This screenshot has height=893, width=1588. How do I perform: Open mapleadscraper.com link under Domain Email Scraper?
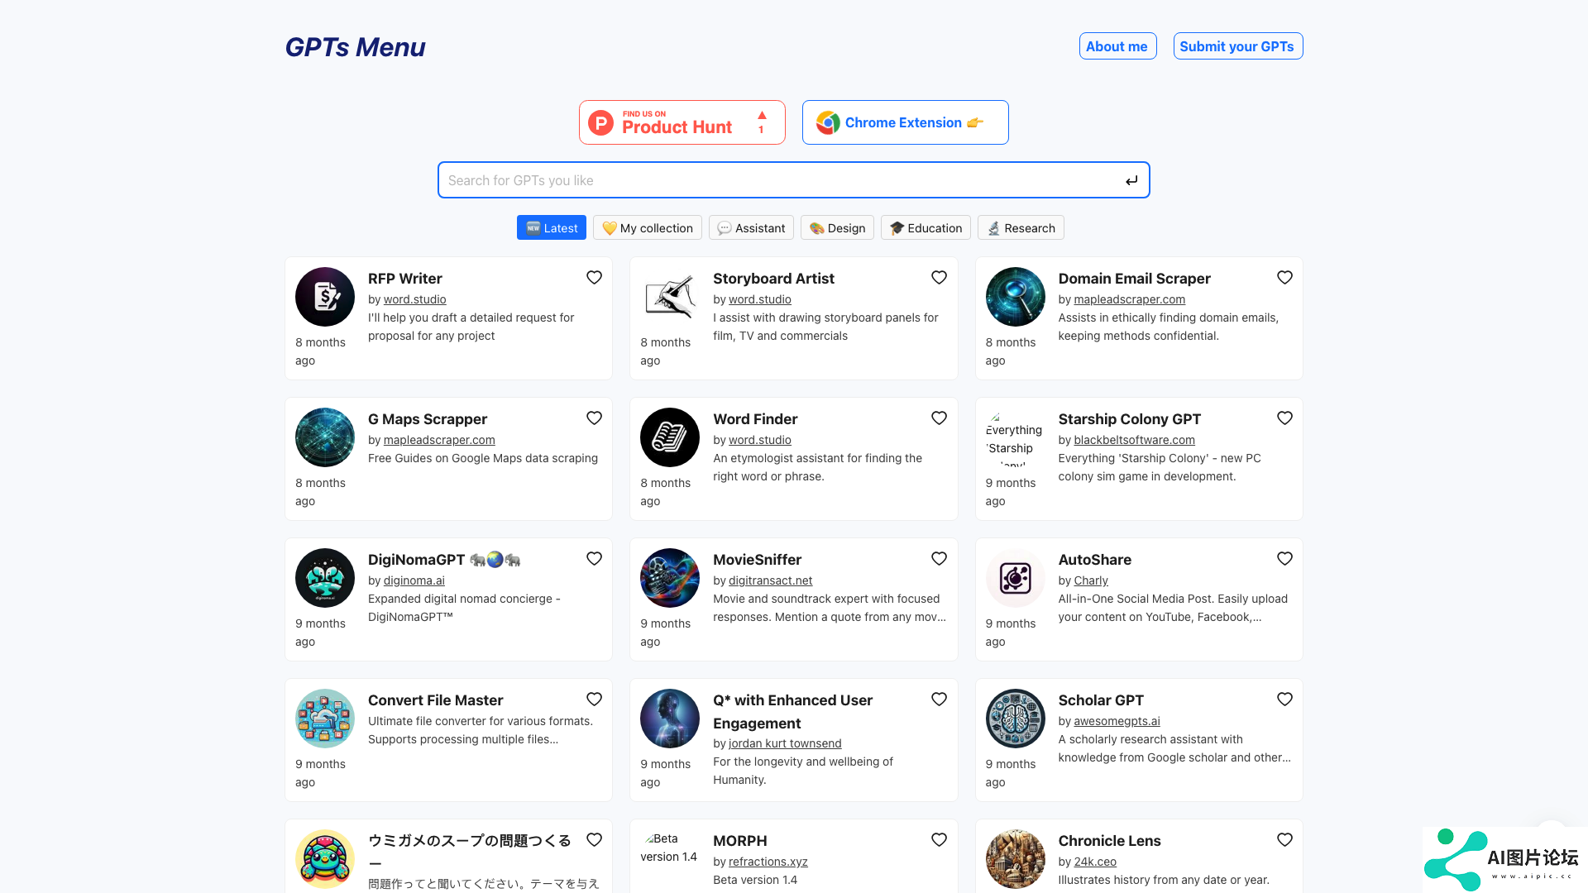[1129, 299]
